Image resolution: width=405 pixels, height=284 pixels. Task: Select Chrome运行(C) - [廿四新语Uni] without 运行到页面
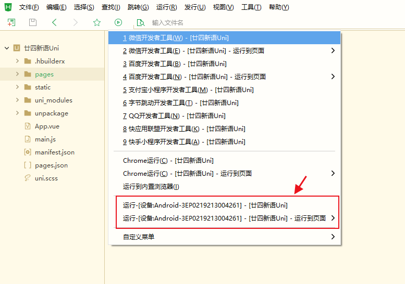(225, 160)
